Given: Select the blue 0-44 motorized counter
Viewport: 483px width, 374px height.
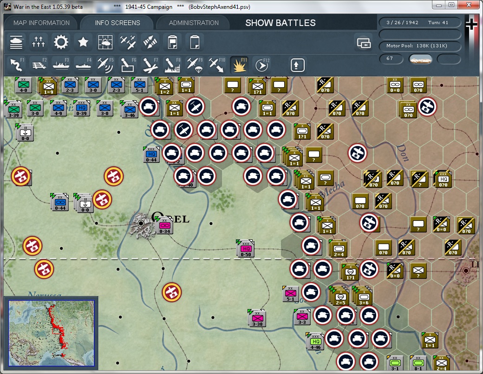Looking at the screenshot, I should pos(60,202).
